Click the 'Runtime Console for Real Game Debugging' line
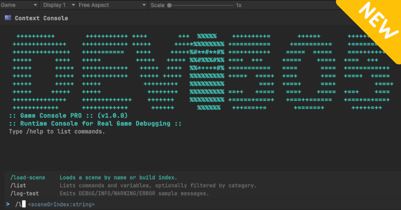The height and width of the screenshot is (210, 401). coord(96,124)
